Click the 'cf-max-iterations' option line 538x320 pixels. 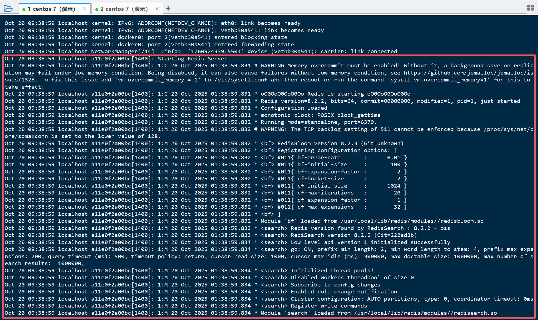click(206, 193)
